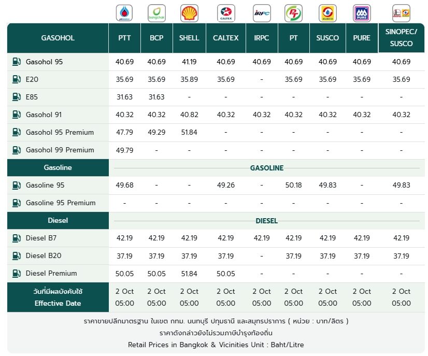Click the Diesel section header on the left
The image size is (428, 356).
pos(58,221)
